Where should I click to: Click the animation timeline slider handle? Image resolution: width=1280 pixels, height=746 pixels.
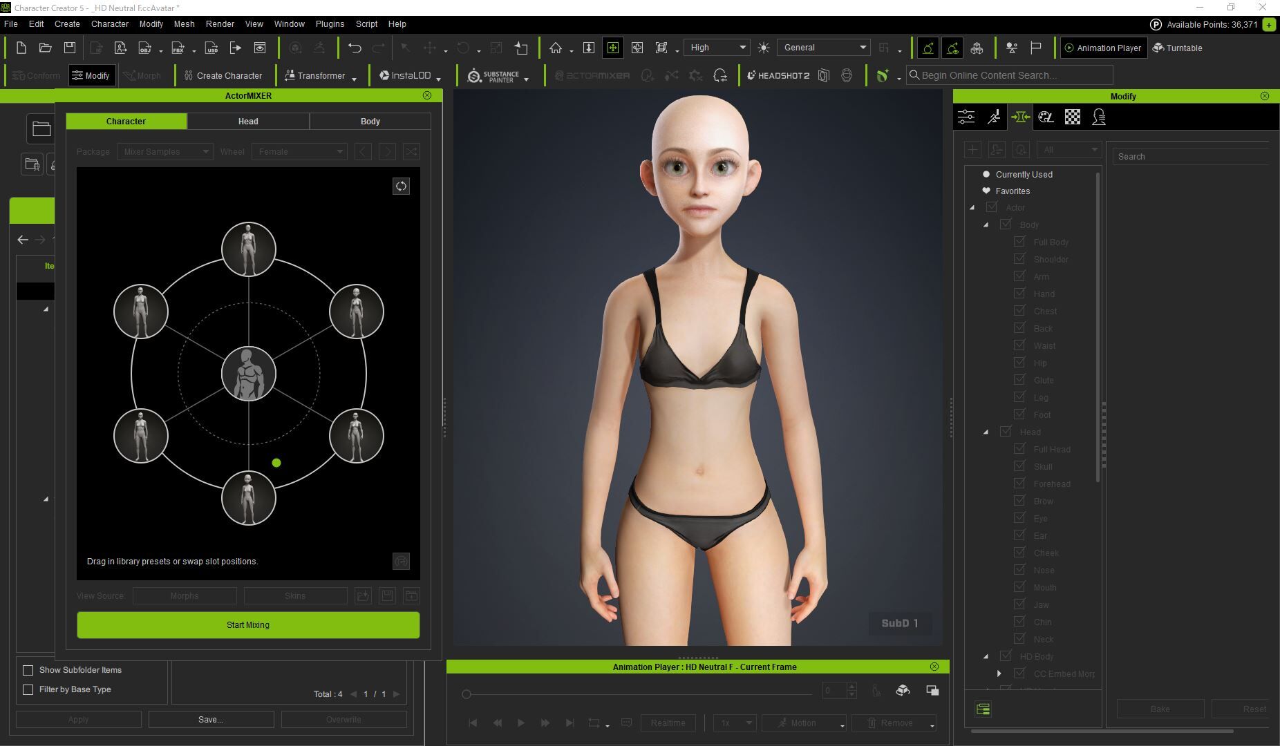click(x=467, y=694)
